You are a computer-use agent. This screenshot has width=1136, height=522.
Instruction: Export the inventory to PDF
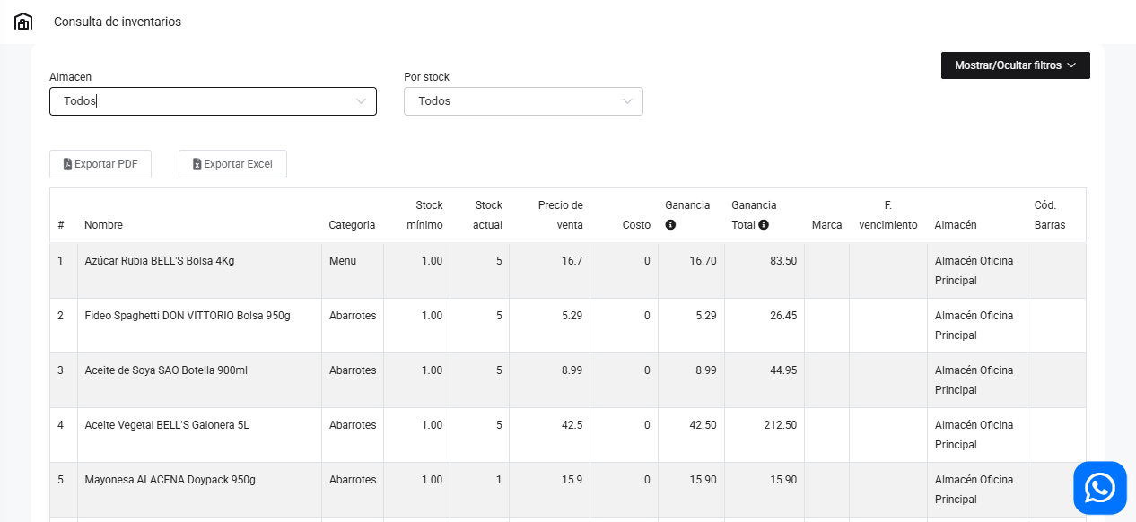click(100, 164)
